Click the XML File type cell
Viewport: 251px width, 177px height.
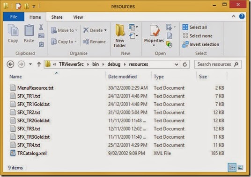(x=162, y=153)
